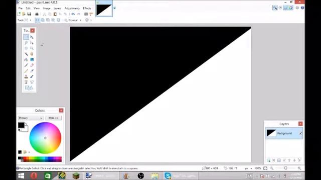Pick the Line/Curve tool
This screenshot has width=321, height=180.
(32, 82)
